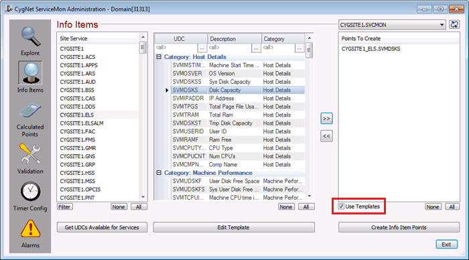Viewport: 469px width, 260px height.
Task: Click the Edit Template button
Action: (234, 227)
